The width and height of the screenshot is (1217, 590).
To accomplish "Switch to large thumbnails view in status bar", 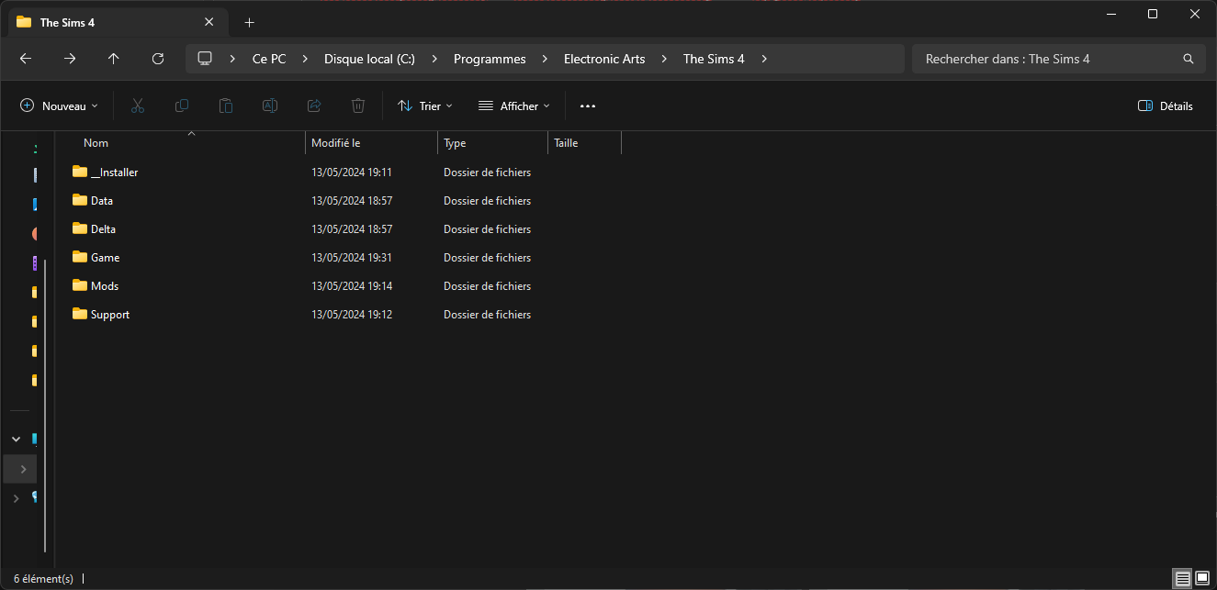I will click(1202, 579).
